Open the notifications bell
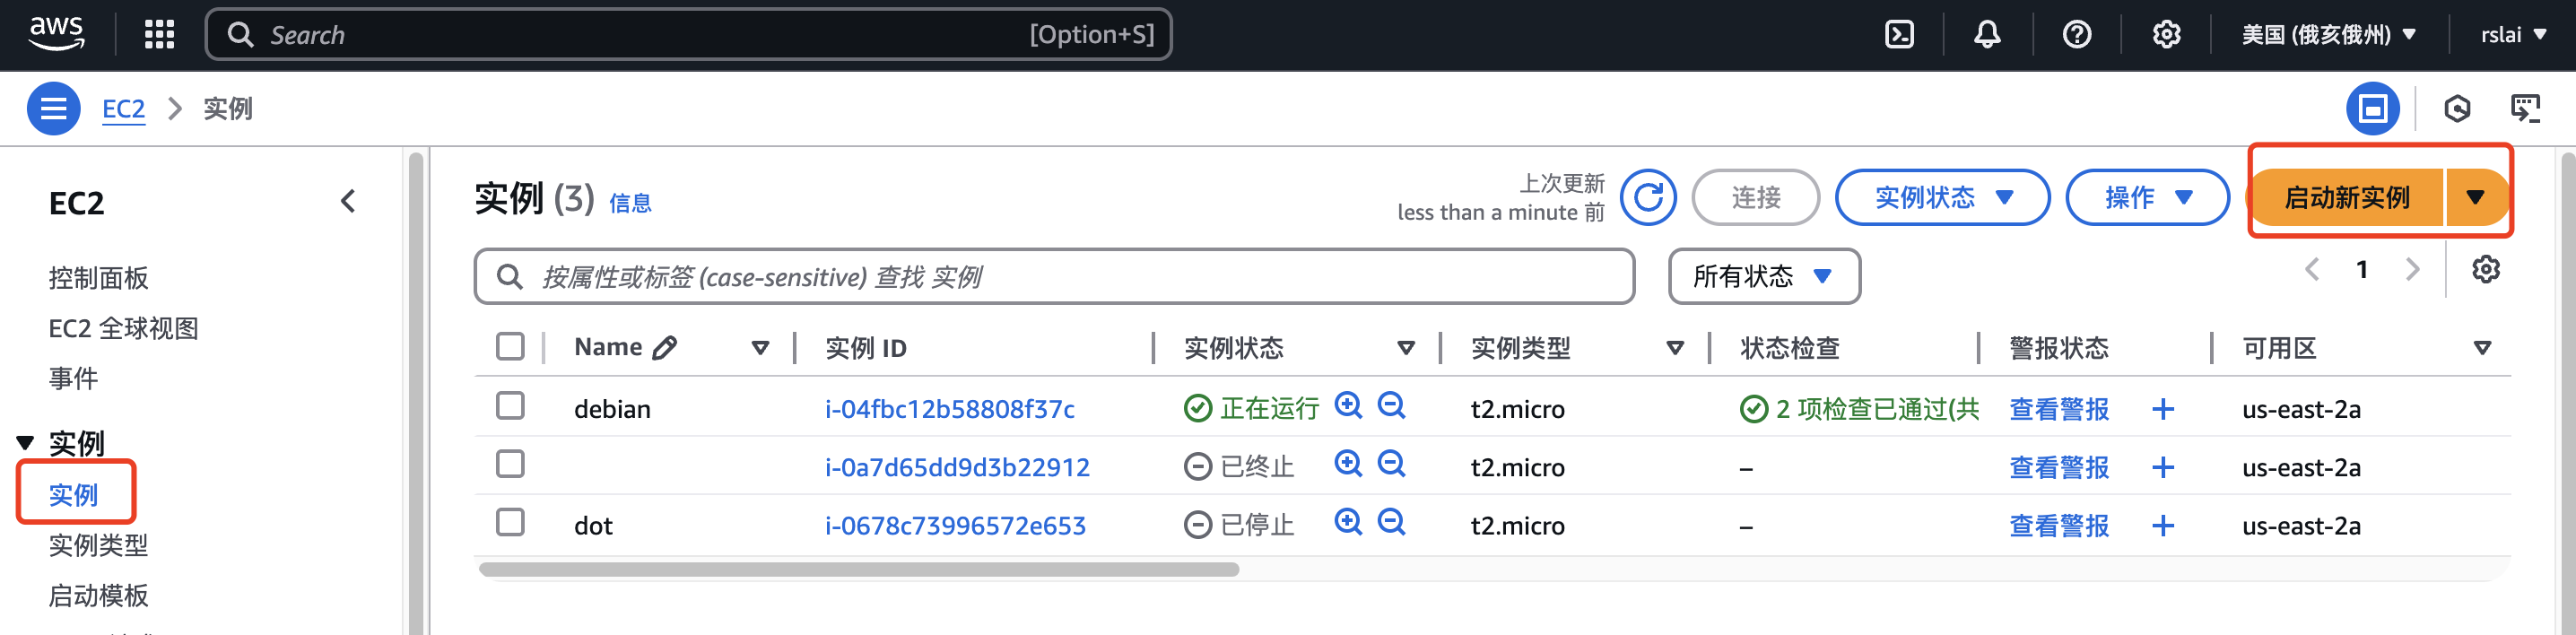Image resolution: width=2576 pixels, height=635 pixels. click(x=1987, y=35)
